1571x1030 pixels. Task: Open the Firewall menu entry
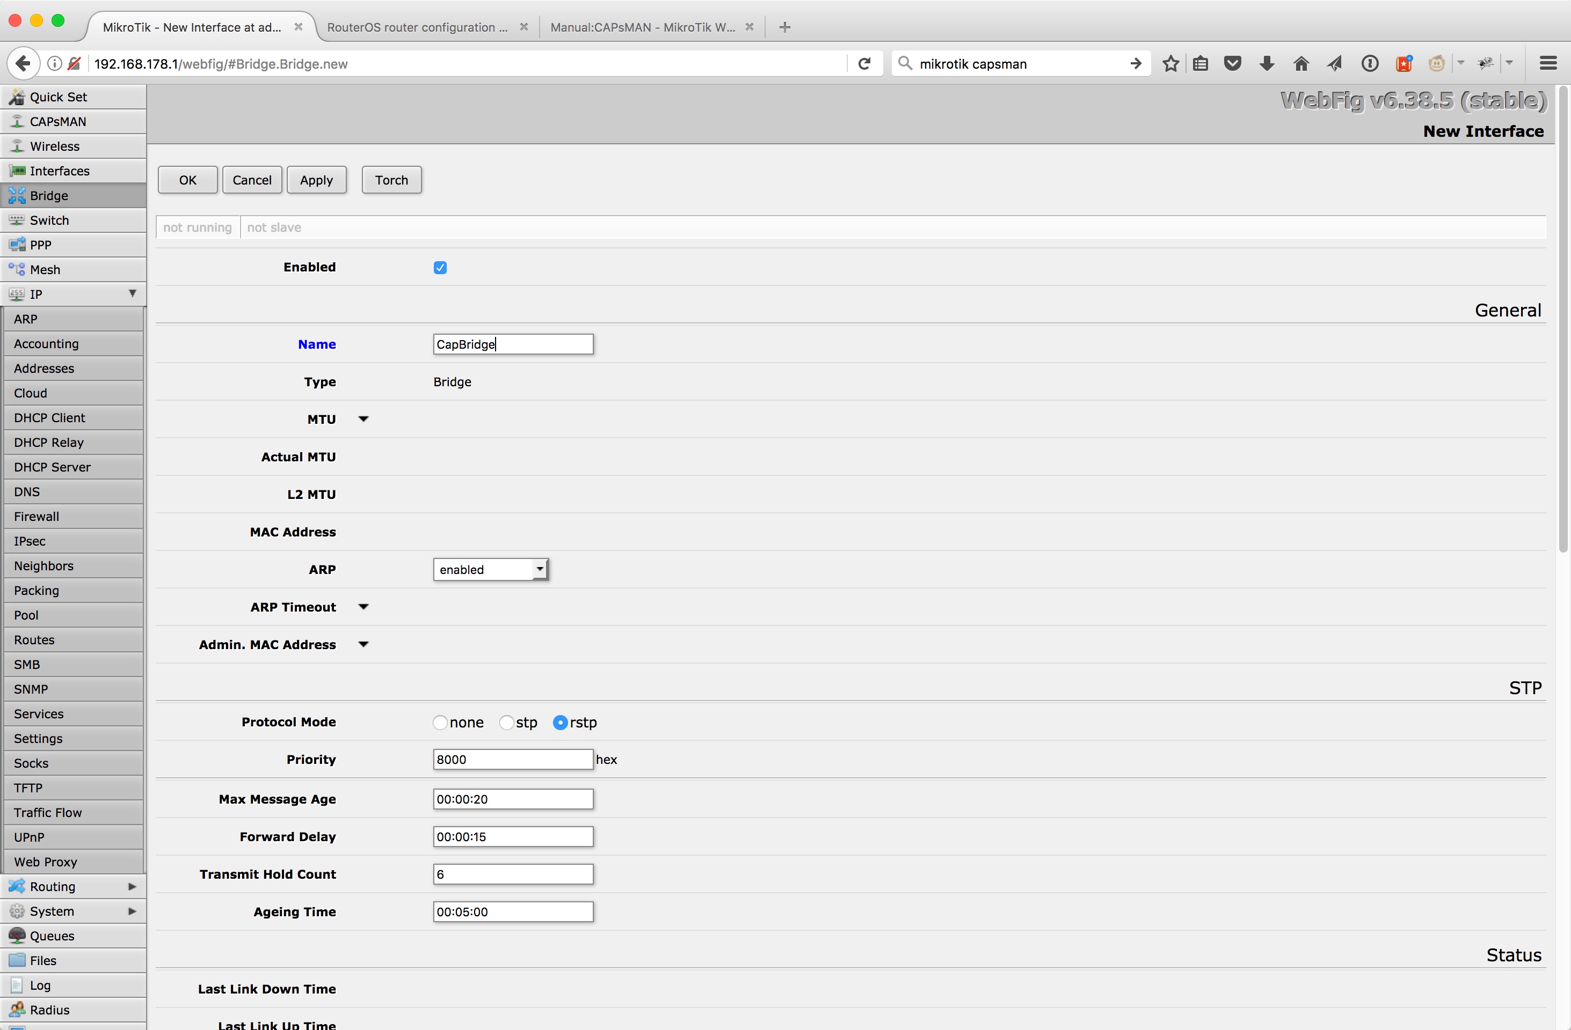coord(37,516)
